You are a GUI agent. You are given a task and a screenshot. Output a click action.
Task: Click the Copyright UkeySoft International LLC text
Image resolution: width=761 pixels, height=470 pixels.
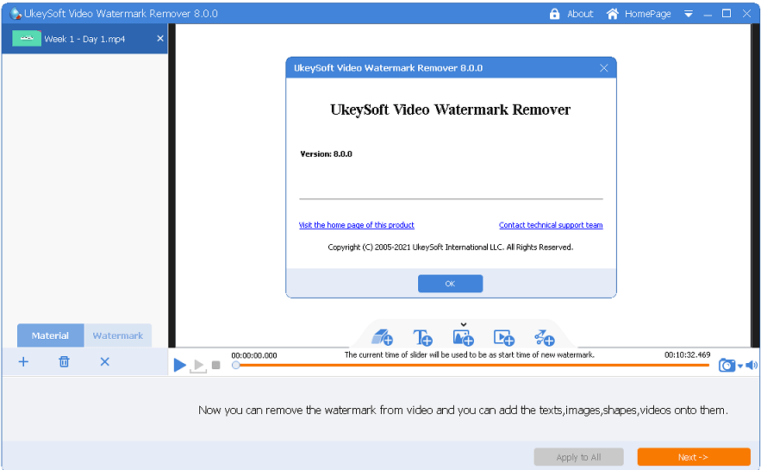coord(451,248)
